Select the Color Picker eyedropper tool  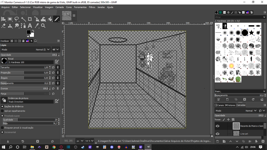coord(36,26)
